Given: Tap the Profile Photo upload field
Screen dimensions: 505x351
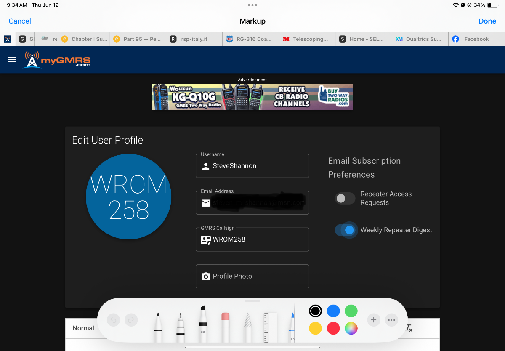Looking at the screenshot, I should click(x=252, y=276).
